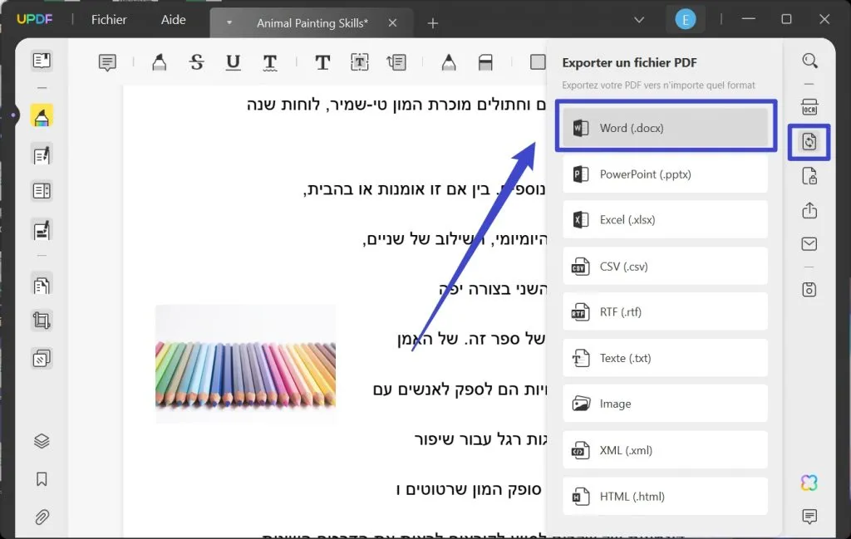Select the Underline annotation tool
The width and height of the screenshot is (851, 539).
(234, 62)
